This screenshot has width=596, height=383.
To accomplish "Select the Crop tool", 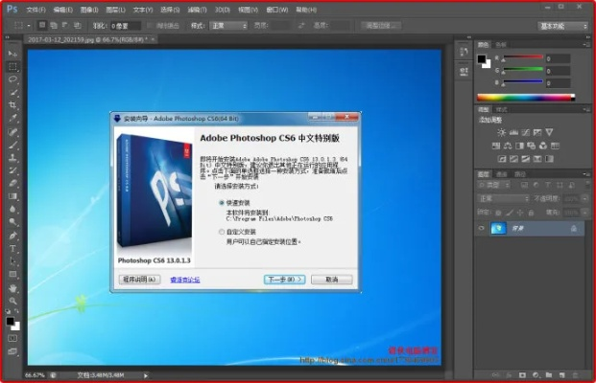I will coord(12,104).
